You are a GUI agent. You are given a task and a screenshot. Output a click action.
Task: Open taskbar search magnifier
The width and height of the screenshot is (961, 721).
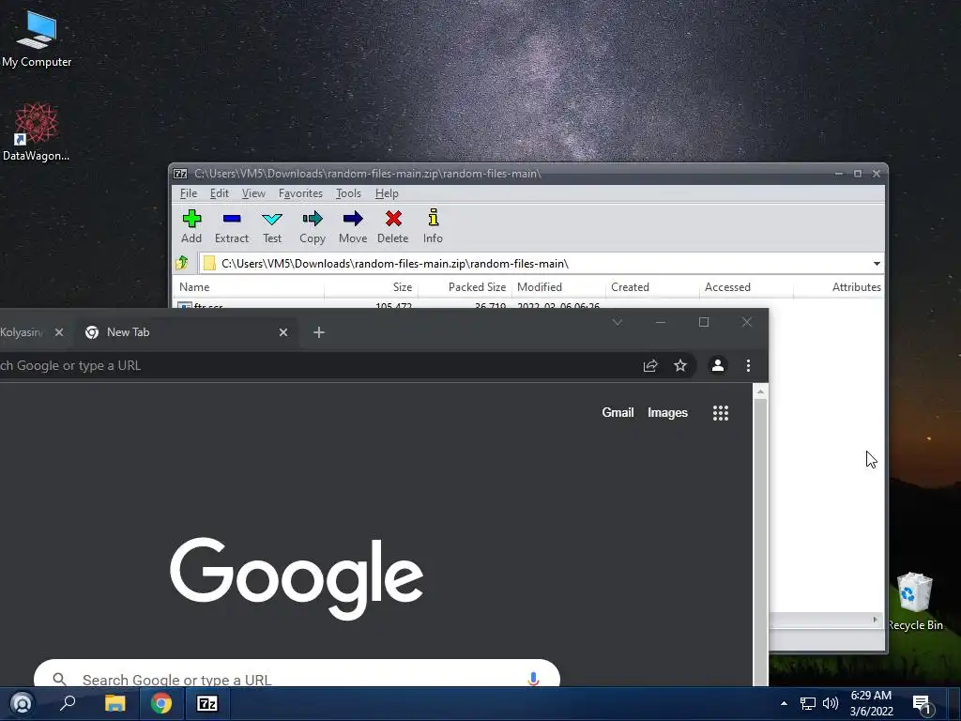(x=68, y=703)
